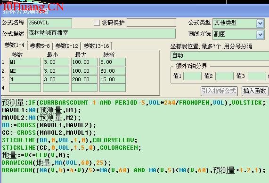Click the 最大 value 100.00 in row M2

84,71
